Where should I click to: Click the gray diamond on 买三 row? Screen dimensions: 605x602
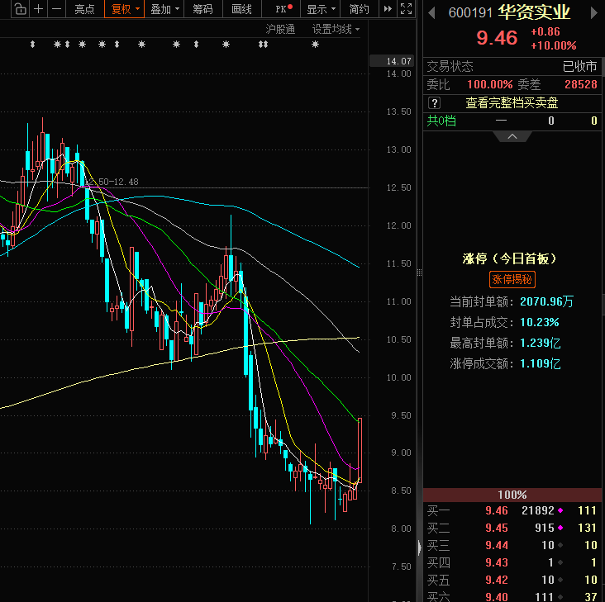pos(560,545)
